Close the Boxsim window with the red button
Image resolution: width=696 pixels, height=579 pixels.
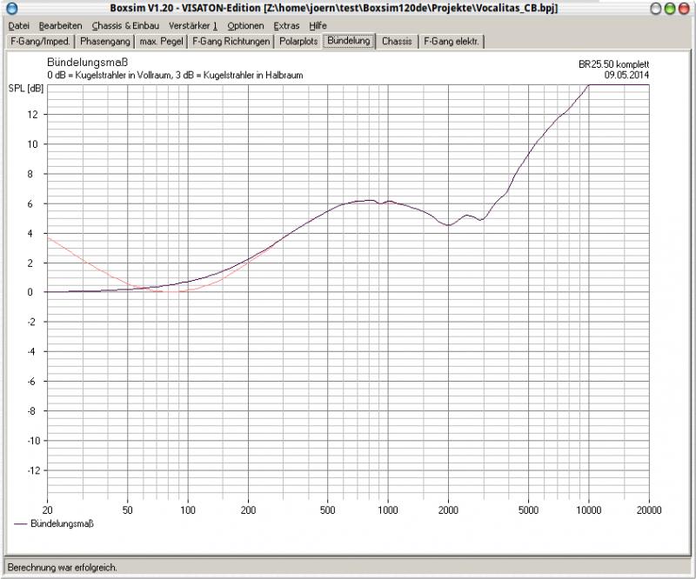coord(684,9)
